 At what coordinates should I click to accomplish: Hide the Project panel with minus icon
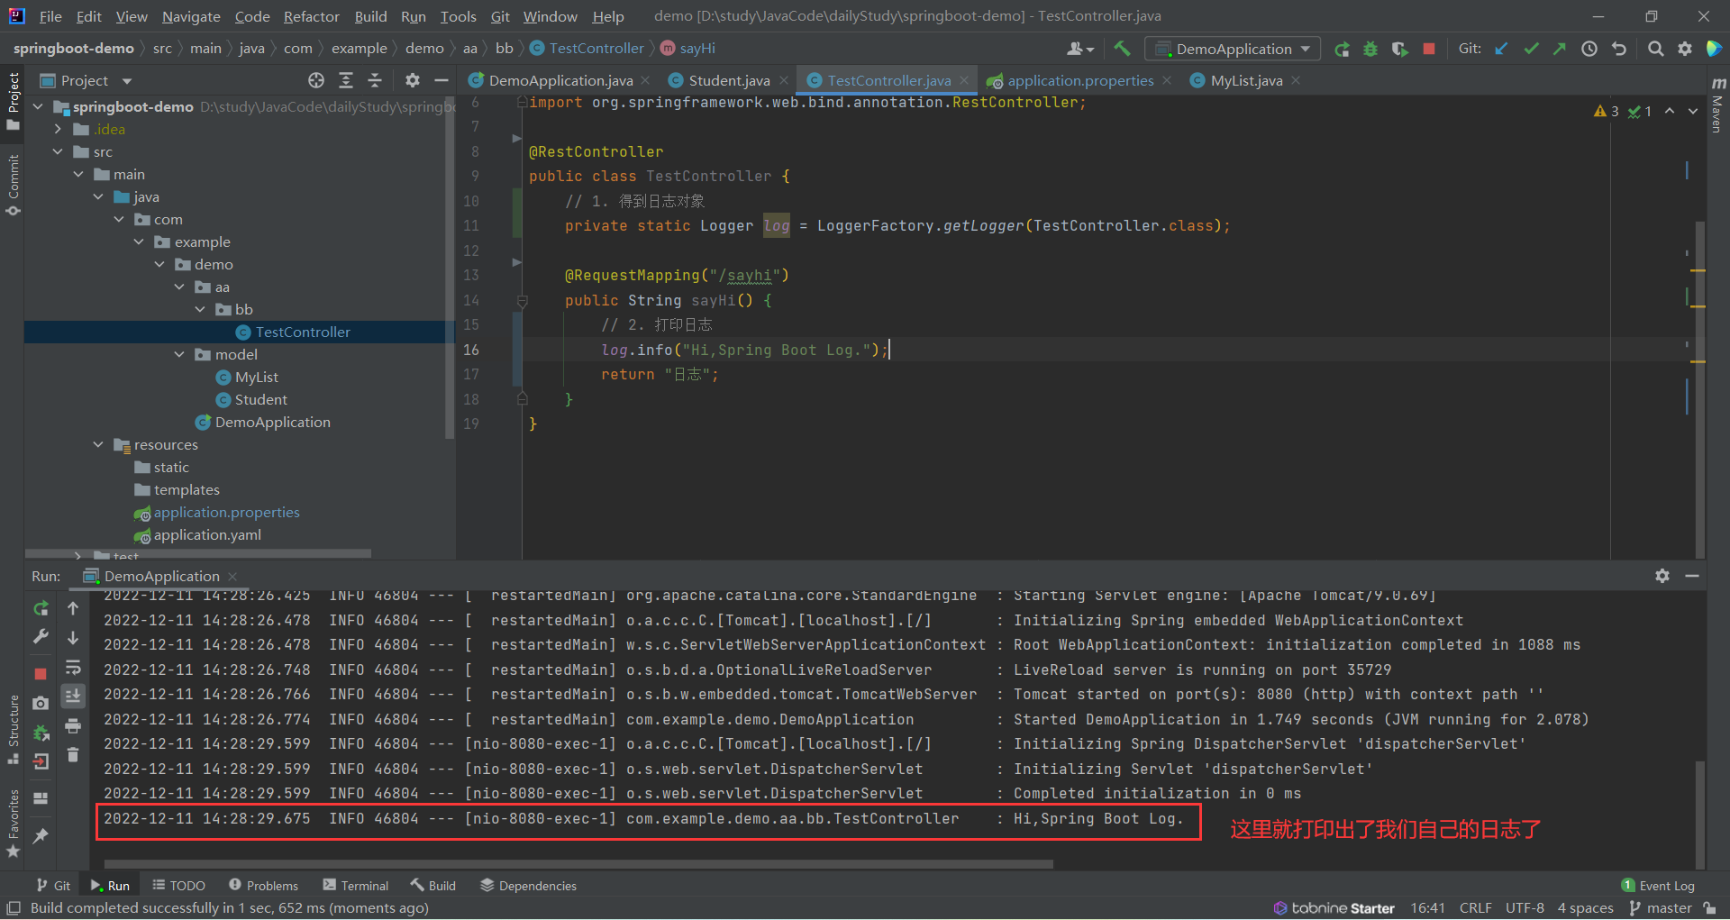442,80
